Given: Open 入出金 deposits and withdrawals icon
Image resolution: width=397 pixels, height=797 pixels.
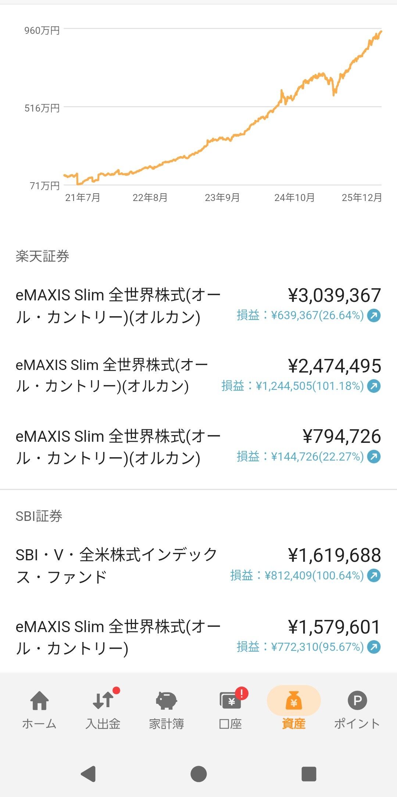Looking at the screenshot, I should point(103,700).
